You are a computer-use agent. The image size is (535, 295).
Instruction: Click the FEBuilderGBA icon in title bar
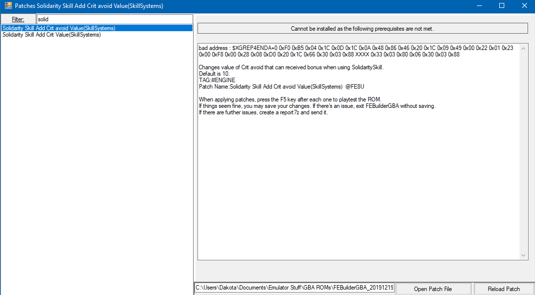pos(7,6)
